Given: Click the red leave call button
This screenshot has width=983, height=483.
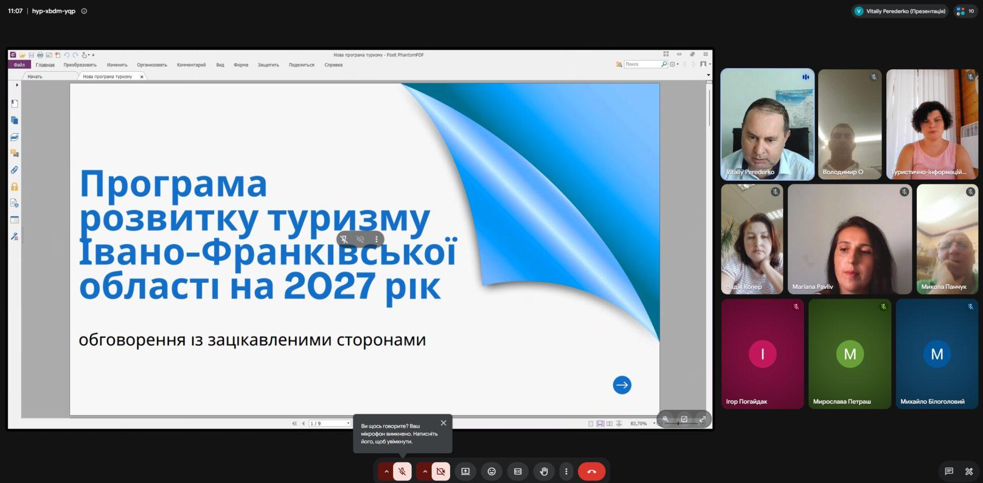Looking at the screenshot, I should pyautogui.click(x=591, y=471).
